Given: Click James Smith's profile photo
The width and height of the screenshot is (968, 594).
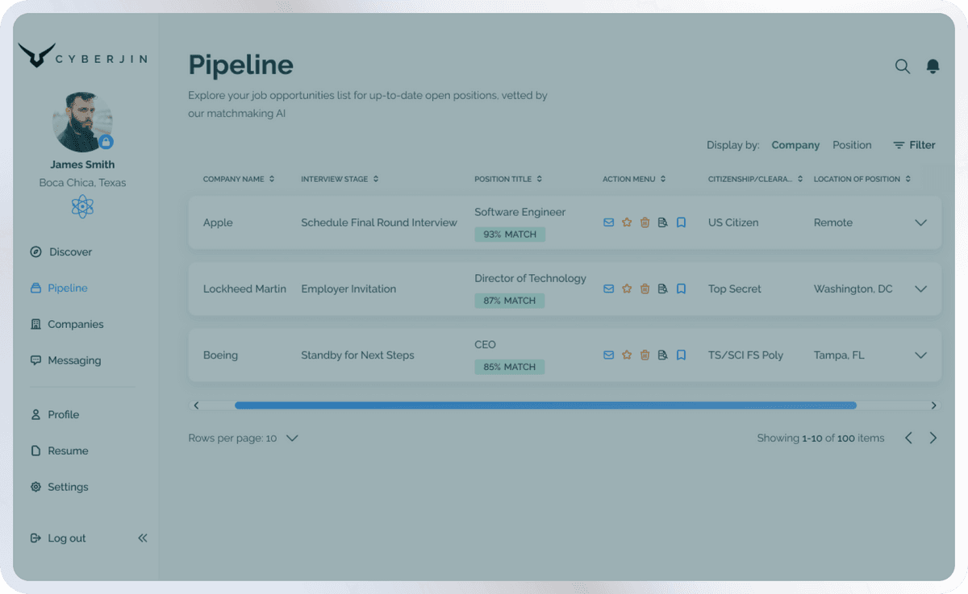Looking at the screenshot, I should (82, 122).
